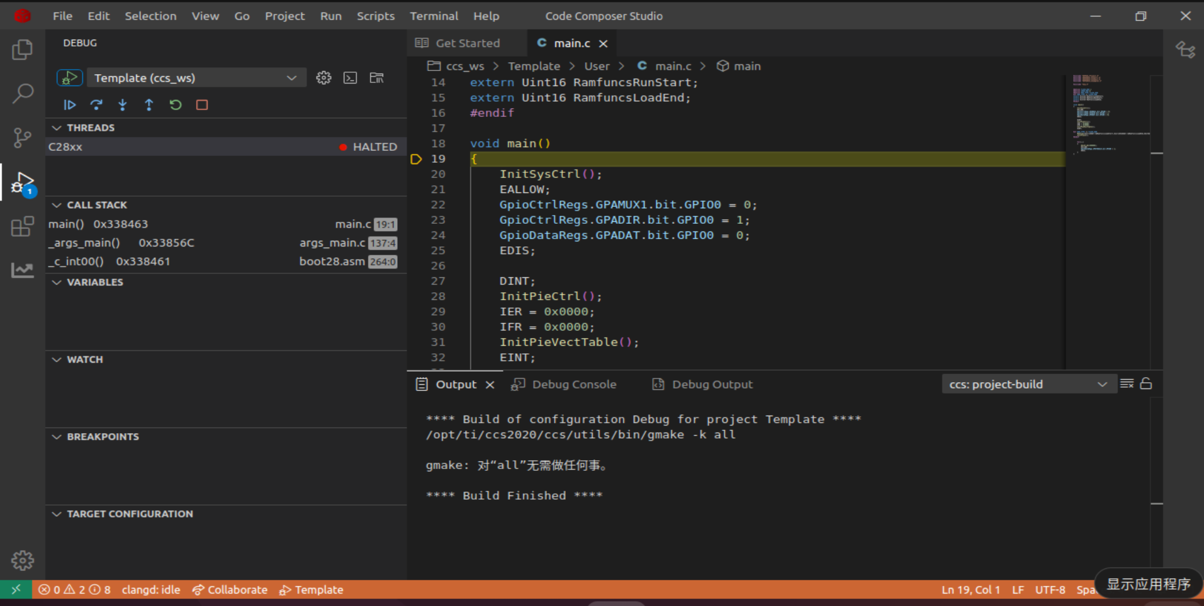Screen dimensions: 1204x606
Task: Toggle Output scroll lock
Action: point(1146,383)
